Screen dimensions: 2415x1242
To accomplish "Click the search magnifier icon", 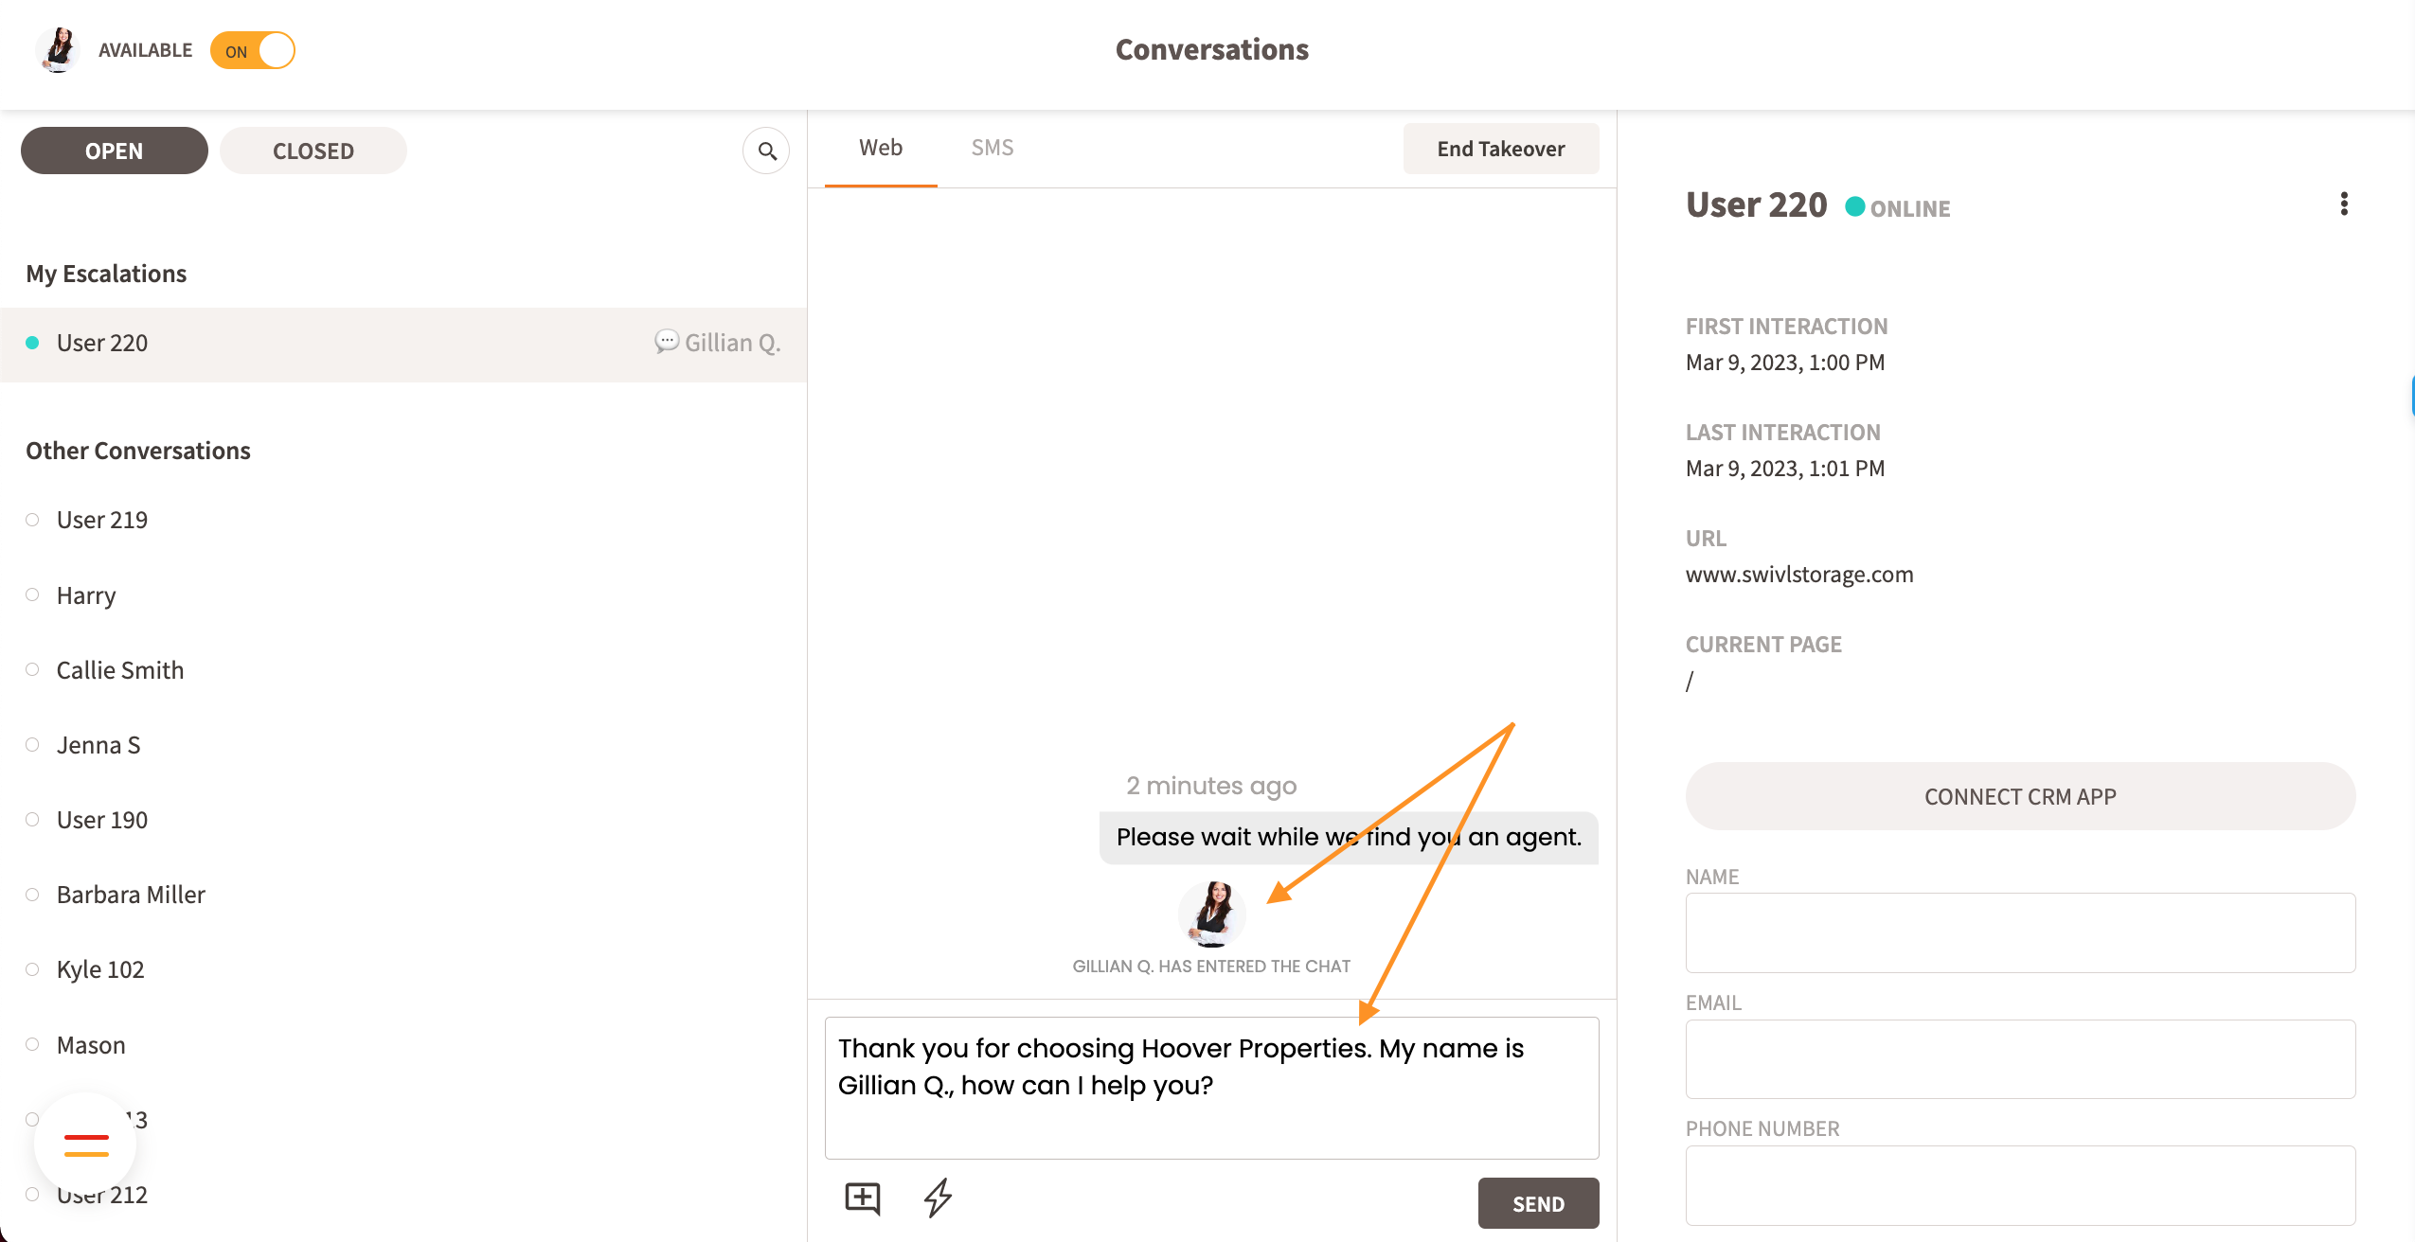I will (x=766, y=151).
